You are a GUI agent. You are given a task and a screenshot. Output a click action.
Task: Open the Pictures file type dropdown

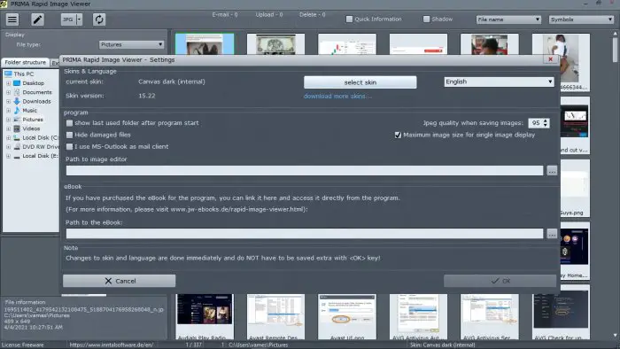coord(131,44)
